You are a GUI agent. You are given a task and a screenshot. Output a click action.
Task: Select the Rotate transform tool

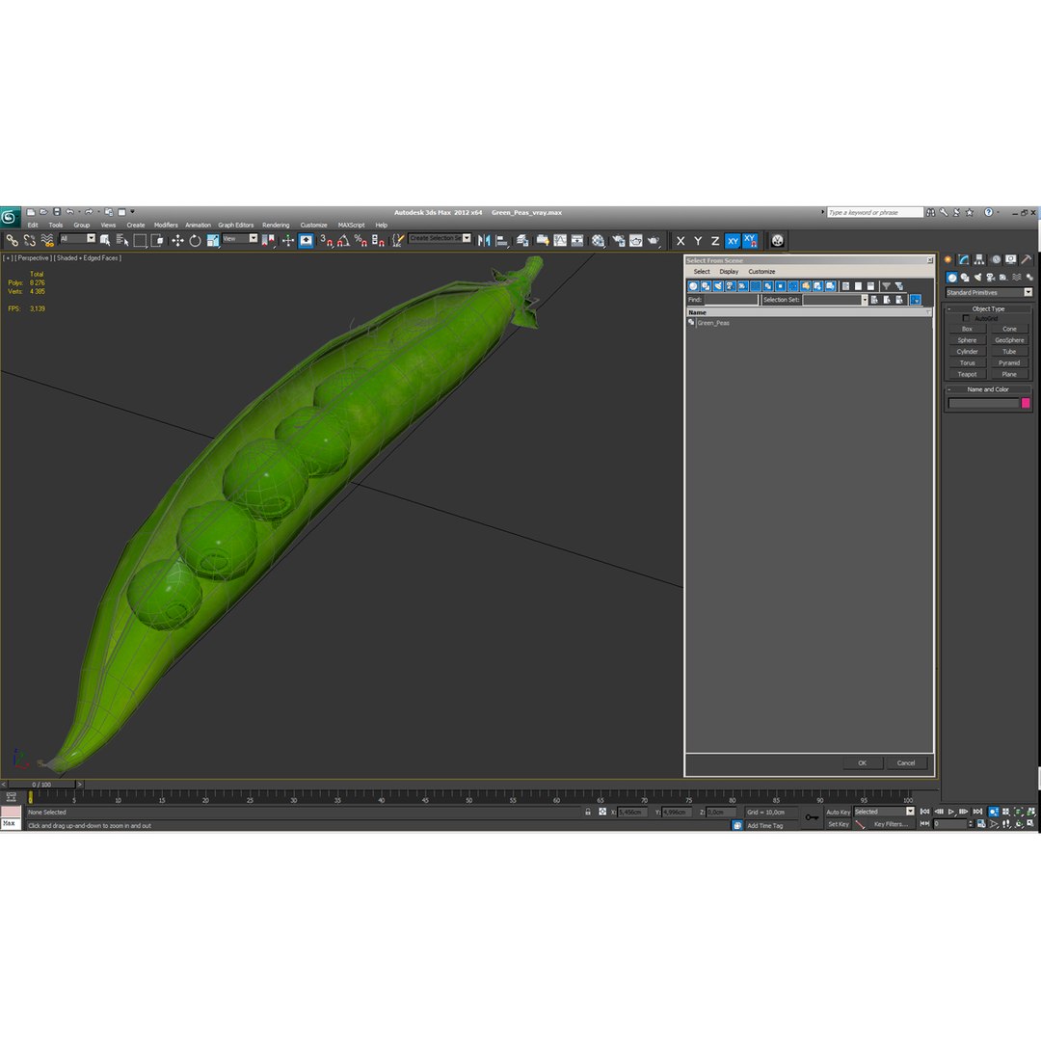195,240
